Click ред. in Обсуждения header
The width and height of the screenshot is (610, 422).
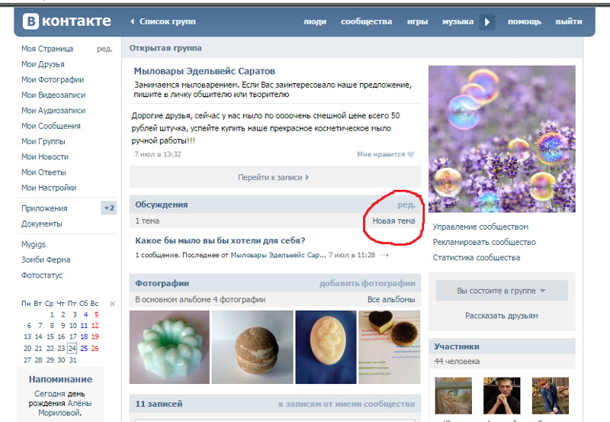click(x=406, y=205)
